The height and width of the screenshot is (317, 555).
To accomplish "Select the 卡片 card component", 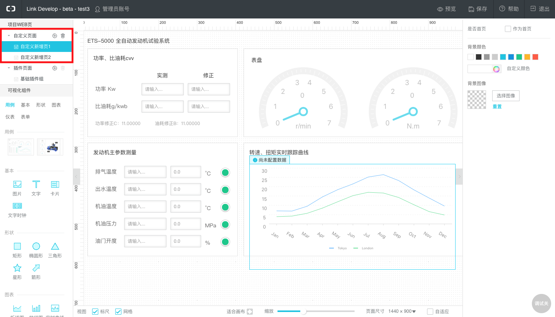I will tap(55, 188).
